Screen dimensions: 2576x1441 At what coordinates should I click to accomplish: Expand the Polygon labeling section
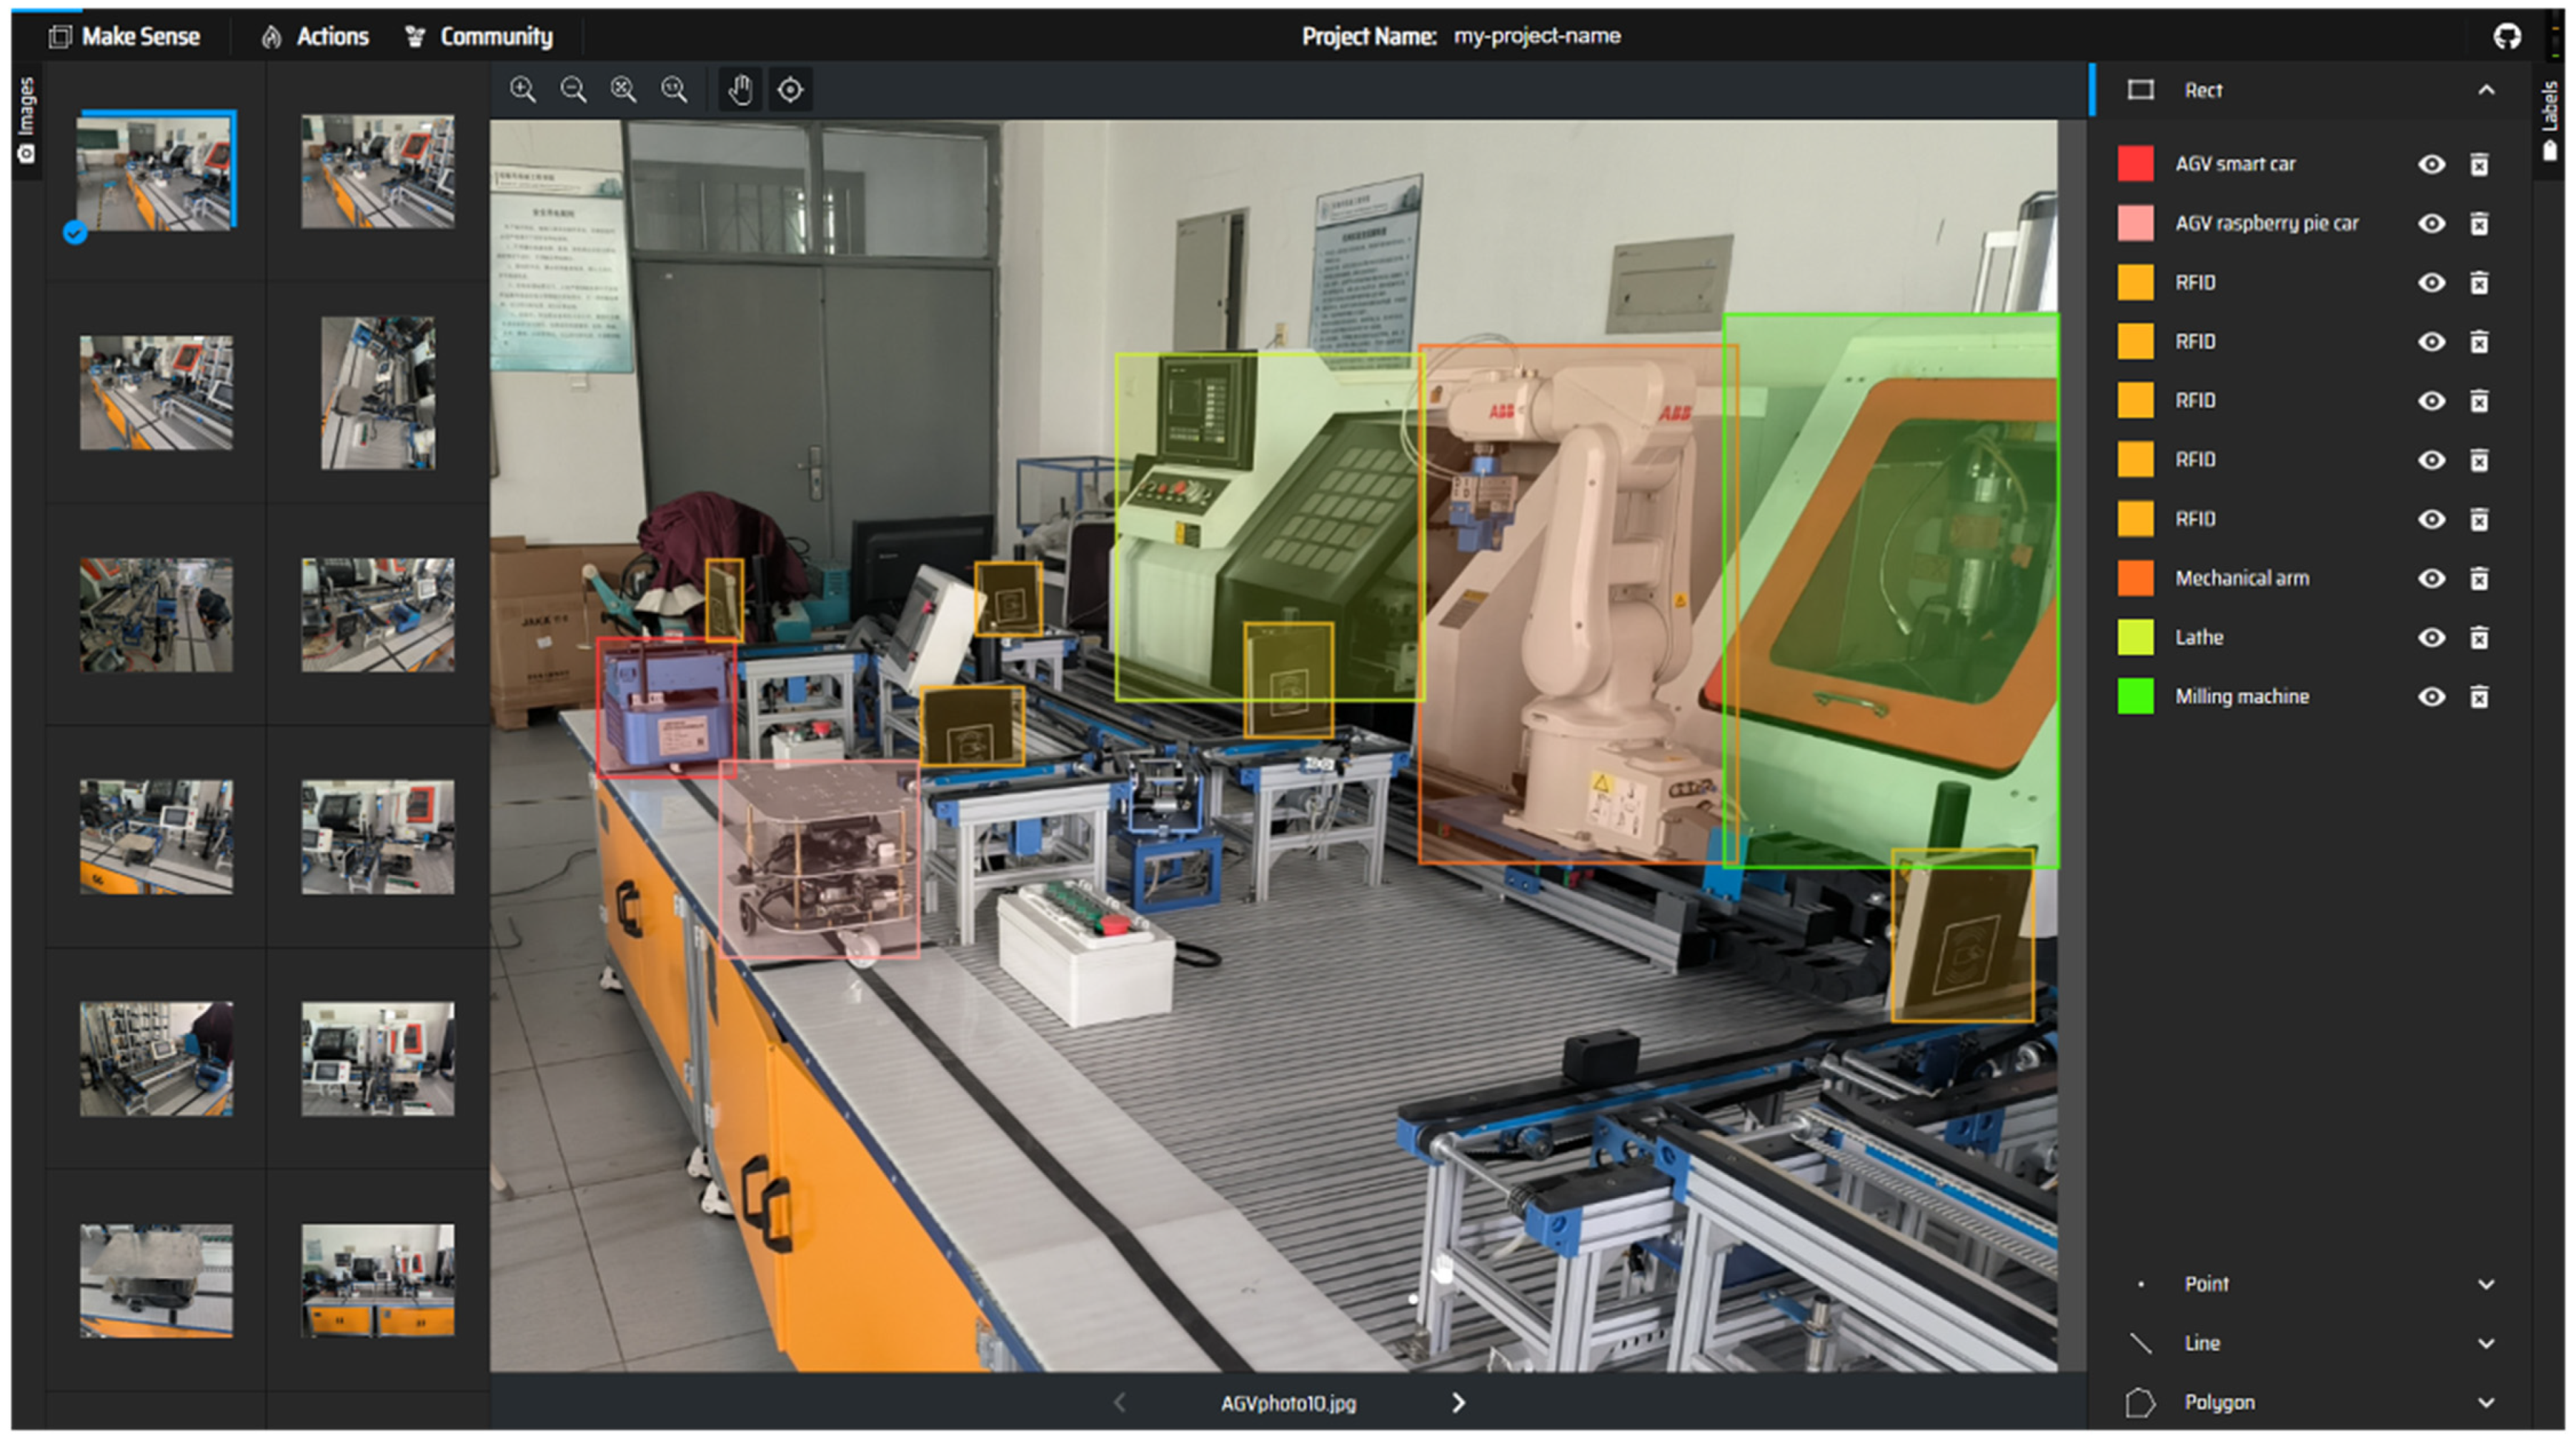pyautogui.click(x=2486, y=1402)
